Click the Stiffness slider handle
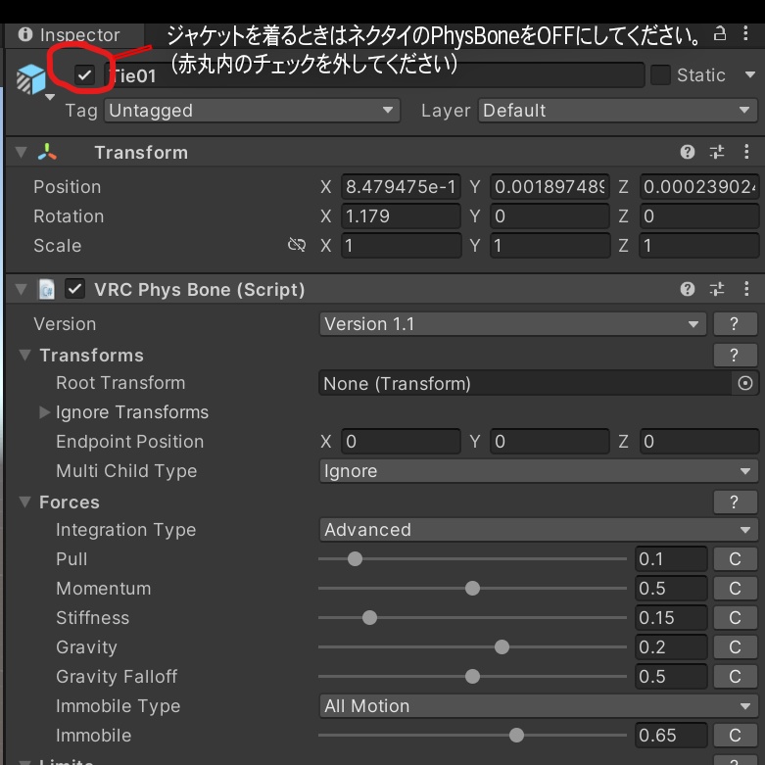 pos(370,618)
